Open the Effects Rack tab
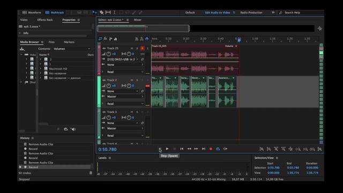 [x=45, y=20]
